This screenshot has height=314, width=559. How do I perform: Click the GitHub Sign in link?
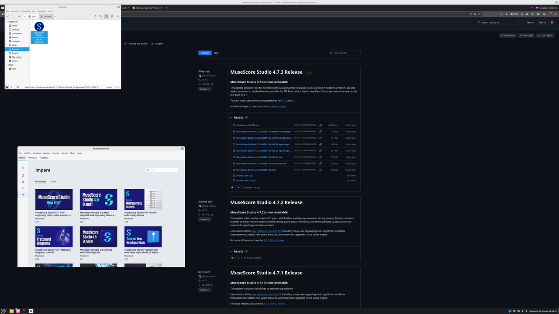pyautogui.click(x=530, y=22)
